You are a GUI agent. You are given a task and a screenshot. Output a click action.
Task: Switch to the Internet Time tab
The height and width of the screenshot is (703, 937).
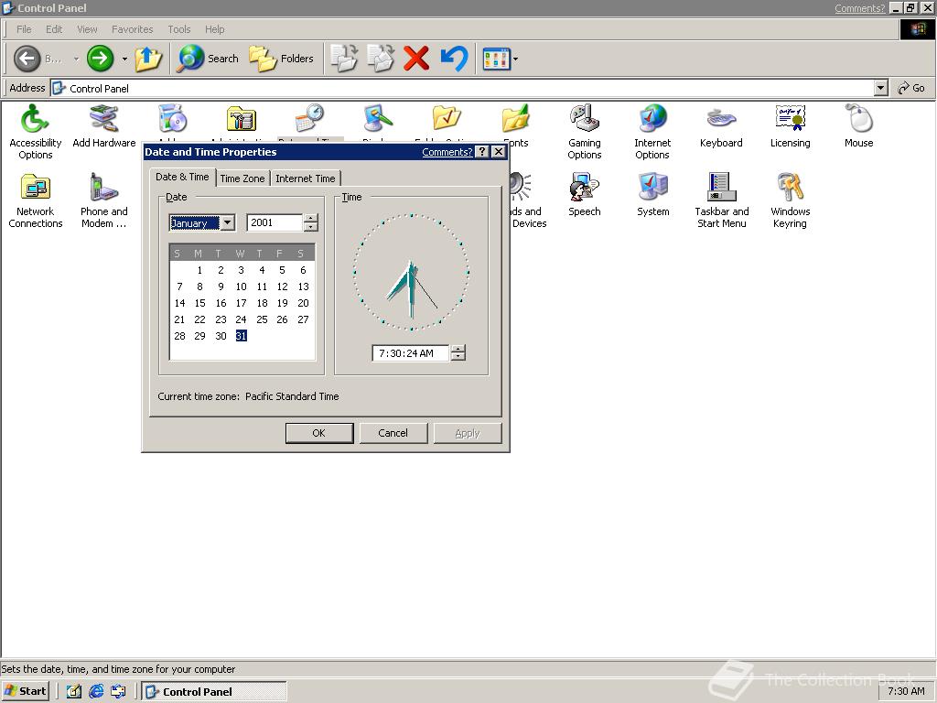pyautogui.click(x=306, y=178)
